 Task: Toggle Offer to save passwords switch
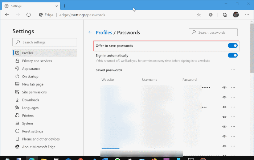pos(233,46)
